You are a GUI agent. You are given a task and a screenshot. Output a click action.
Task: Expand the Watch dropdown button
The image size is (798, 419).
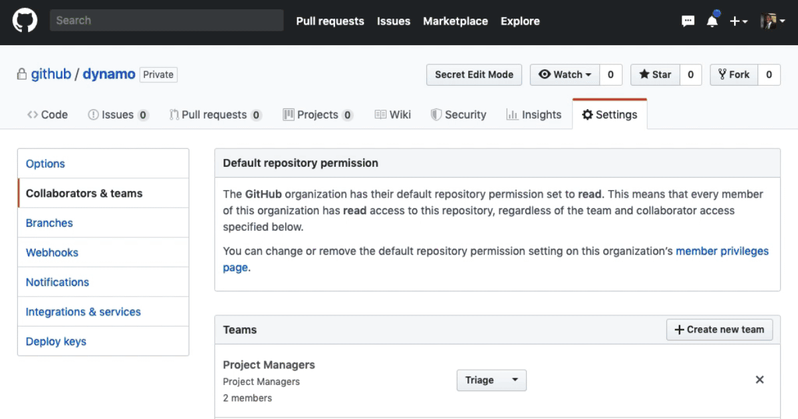pos(565,74)
